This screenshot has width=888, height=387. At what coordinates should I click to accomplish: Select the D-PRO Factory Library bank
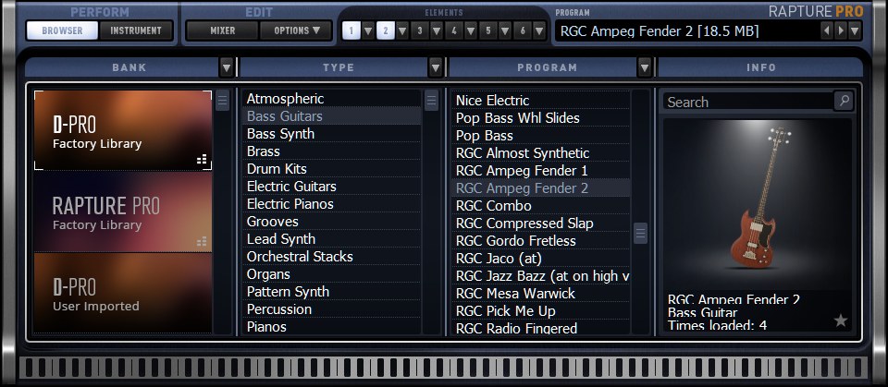[123, 130]
